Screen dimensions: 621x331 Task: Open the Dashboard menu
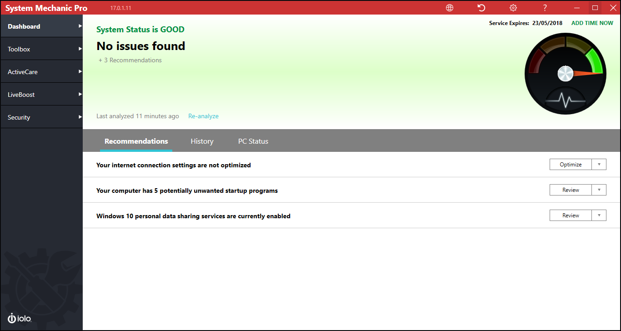(x=41, y=26)
